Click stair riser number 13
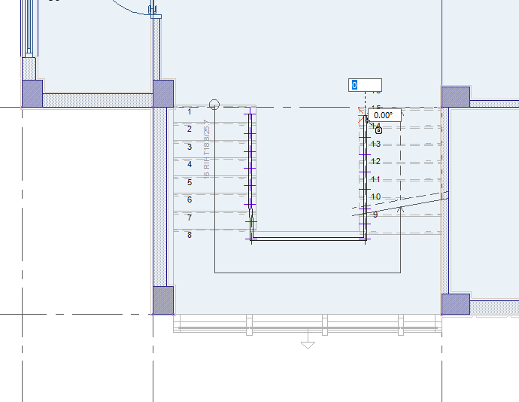Viewport: 519px width, 402px height. (x=376, y=144)
